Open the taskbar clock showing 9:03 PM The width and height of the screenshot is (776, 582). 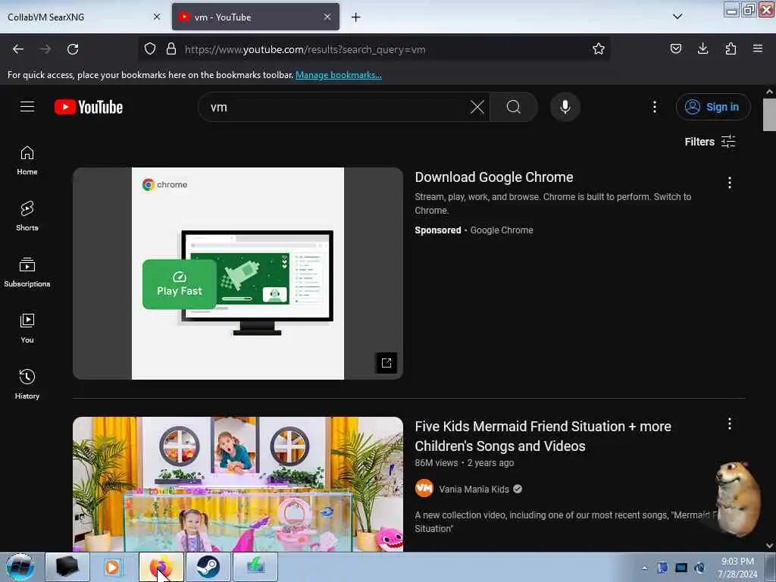[737, 568]
